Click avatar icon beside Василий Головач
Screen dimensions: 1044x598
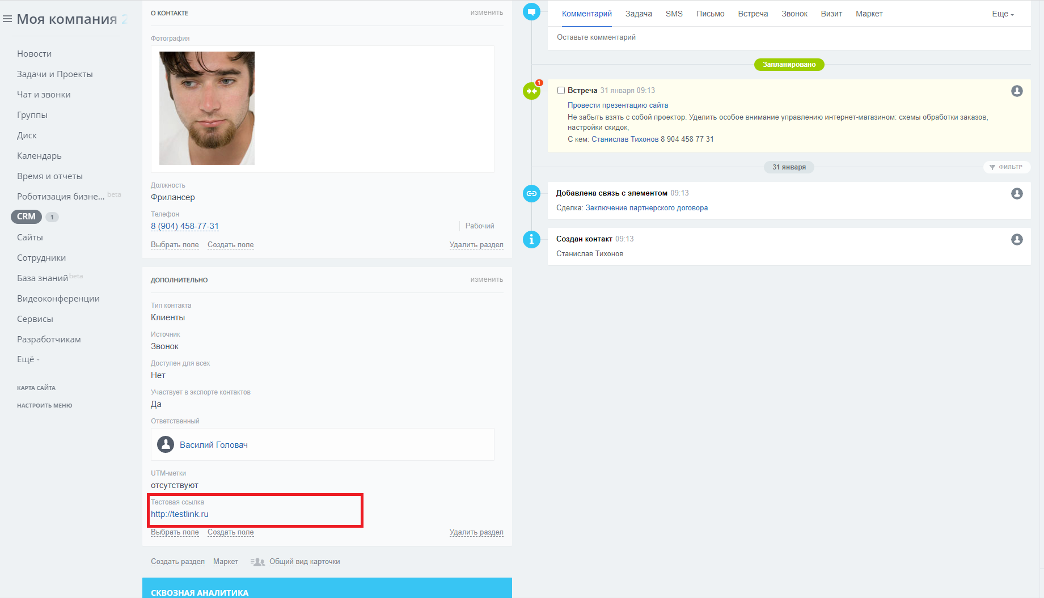[166, 444]
